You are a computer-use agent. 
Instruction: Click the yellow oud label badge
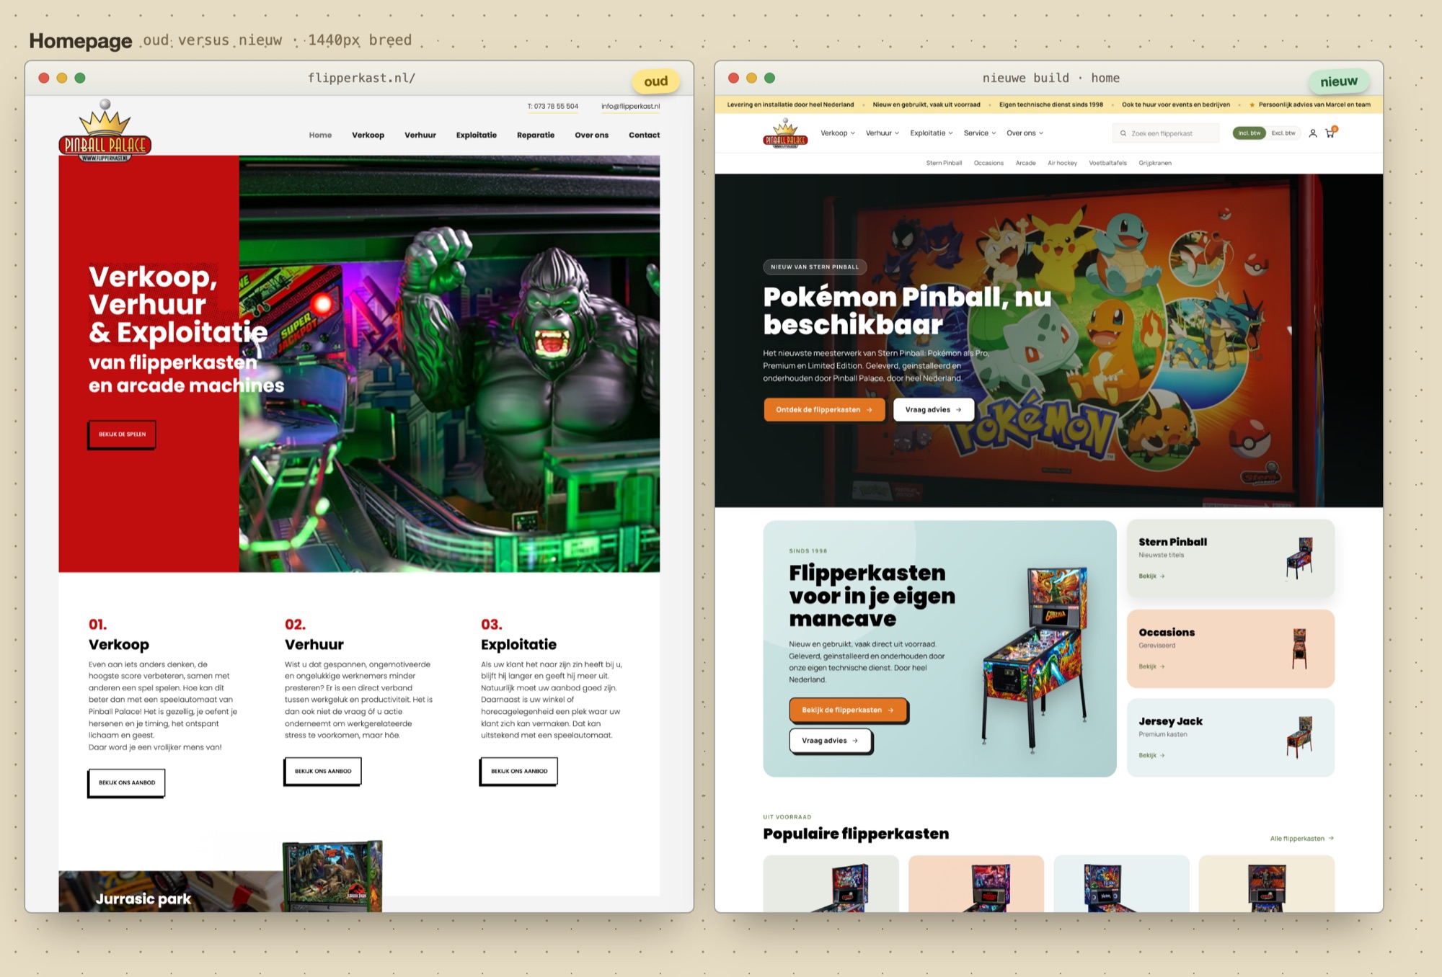click(655, 81)
